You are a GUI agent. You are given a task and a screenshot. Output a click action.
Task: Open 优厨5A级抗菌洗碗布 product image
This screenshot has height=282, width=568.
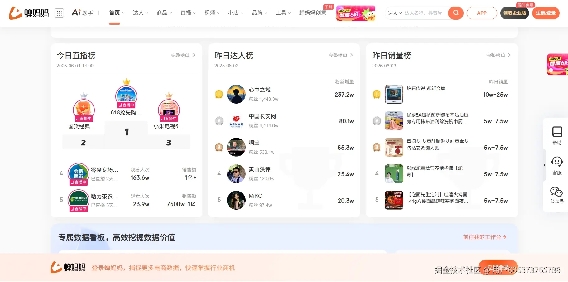[394, 121]
